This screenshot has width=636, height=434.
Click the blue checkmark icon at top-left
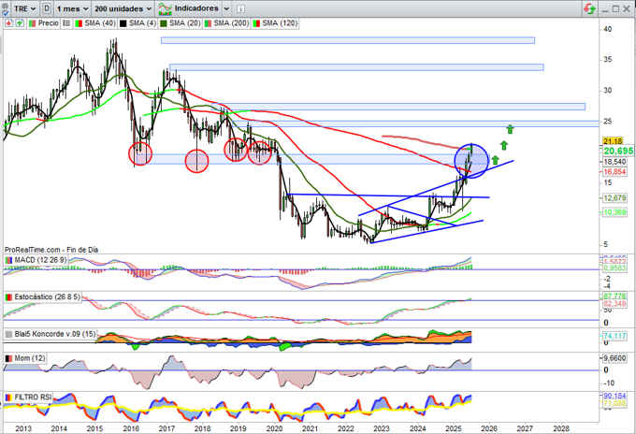[5, 13]
